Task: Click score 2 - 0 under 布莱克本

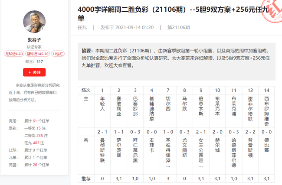Action: click(x=217, y=132)
